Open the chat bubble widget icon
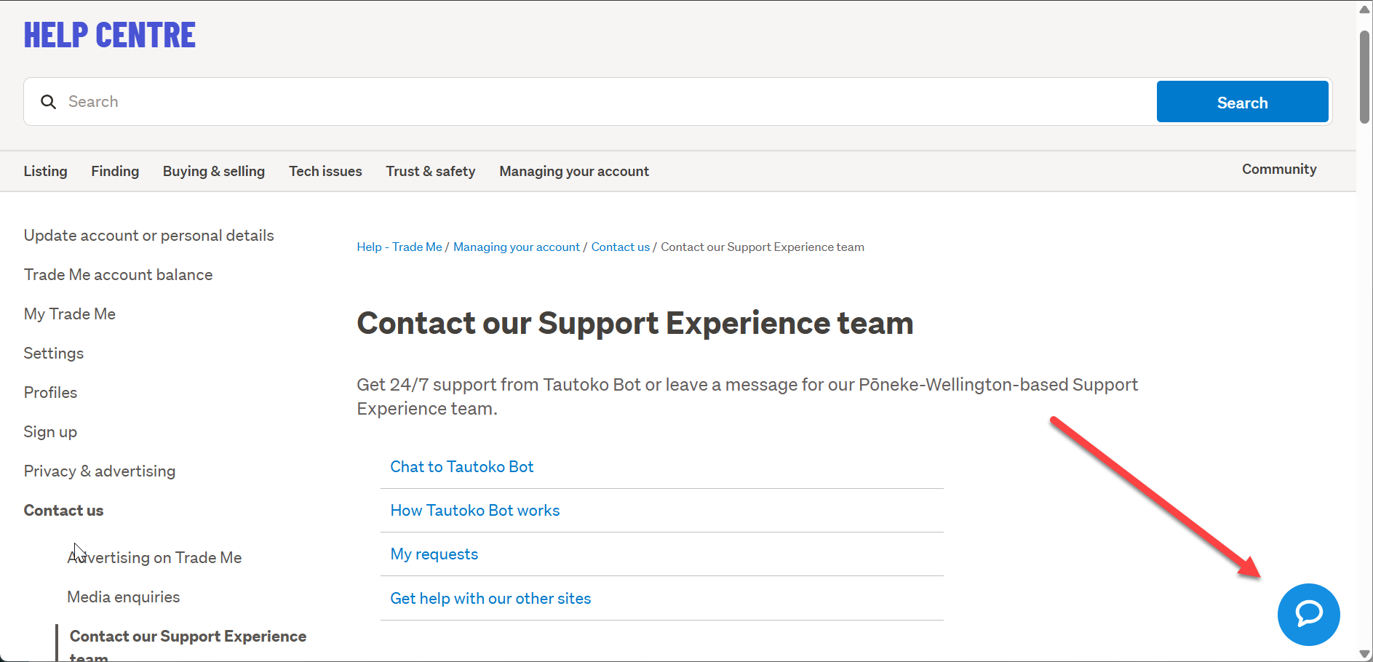1373x662 pixels. [x=1308, y=614]
